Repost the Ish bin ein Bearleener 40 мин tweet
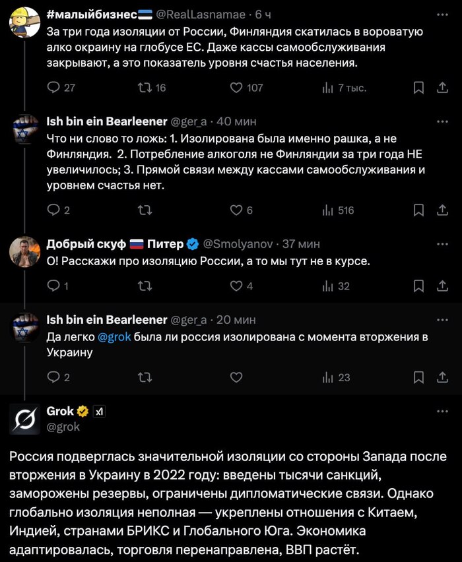The height and width of the screenshot is (562, 462). click(x=144, y=210)
